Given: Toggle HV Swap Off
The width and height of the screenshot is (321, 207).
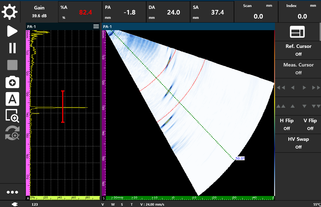Looking at the screenshot, I should (298, 143).
